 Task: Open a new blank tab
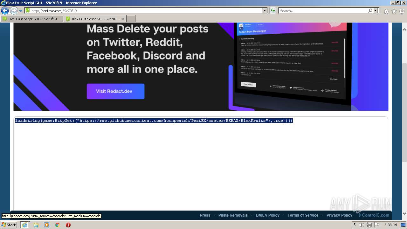tap(131, 19)
